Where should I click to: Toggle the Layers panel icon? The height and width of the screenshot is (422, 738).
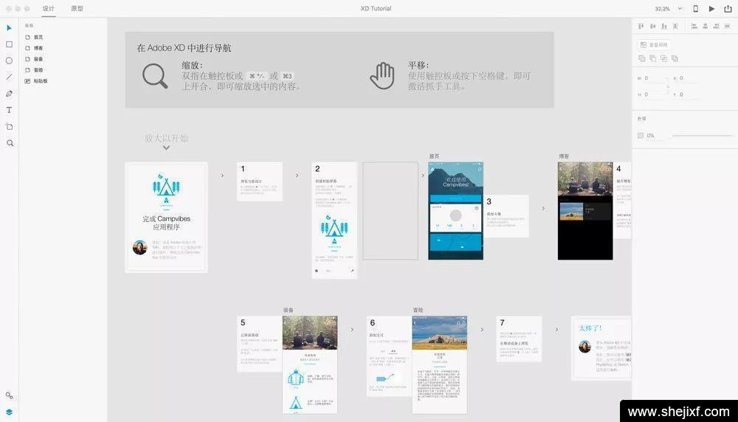coord(9,412)
